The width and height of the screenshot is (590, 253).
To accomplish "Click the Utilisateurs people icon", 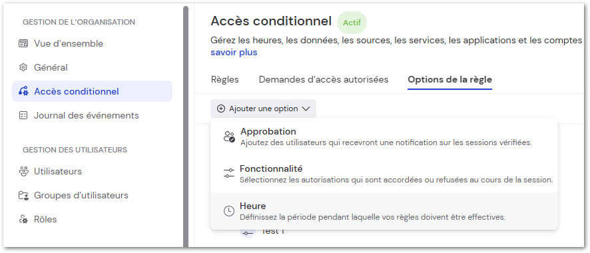I will tap(23, 171).
